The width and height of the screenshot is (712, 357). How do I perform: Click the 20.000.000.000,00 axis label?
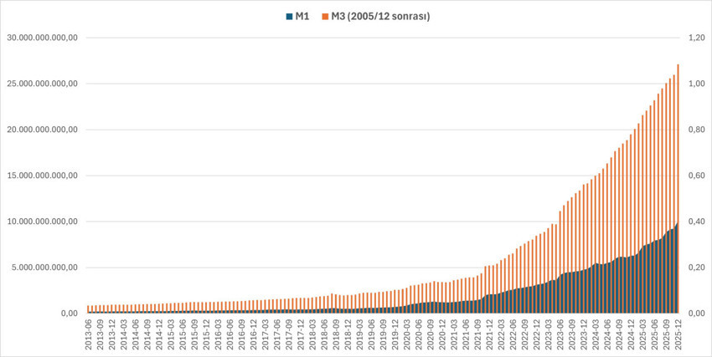[42, 130]
